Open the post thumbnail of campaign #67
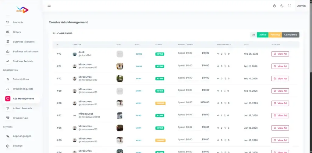 (x=120, y=116)
